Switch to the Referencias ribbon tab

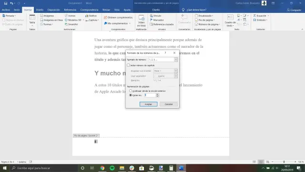pyautogui.click(x=70, y=10)
